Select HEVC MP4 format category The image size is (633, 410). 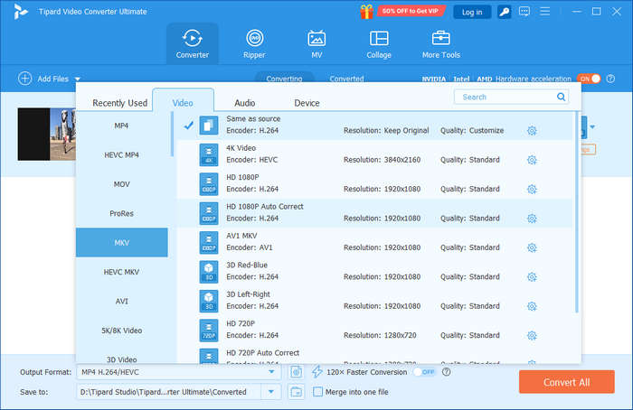point(121,154)
